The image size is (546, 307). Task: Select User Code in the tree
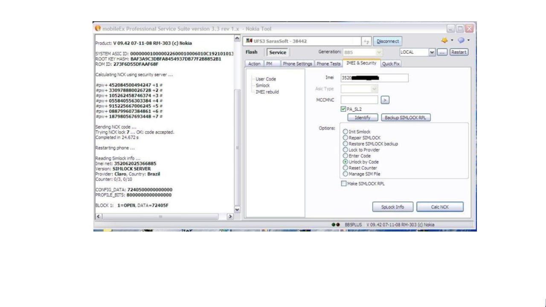(x=266, y=79)
